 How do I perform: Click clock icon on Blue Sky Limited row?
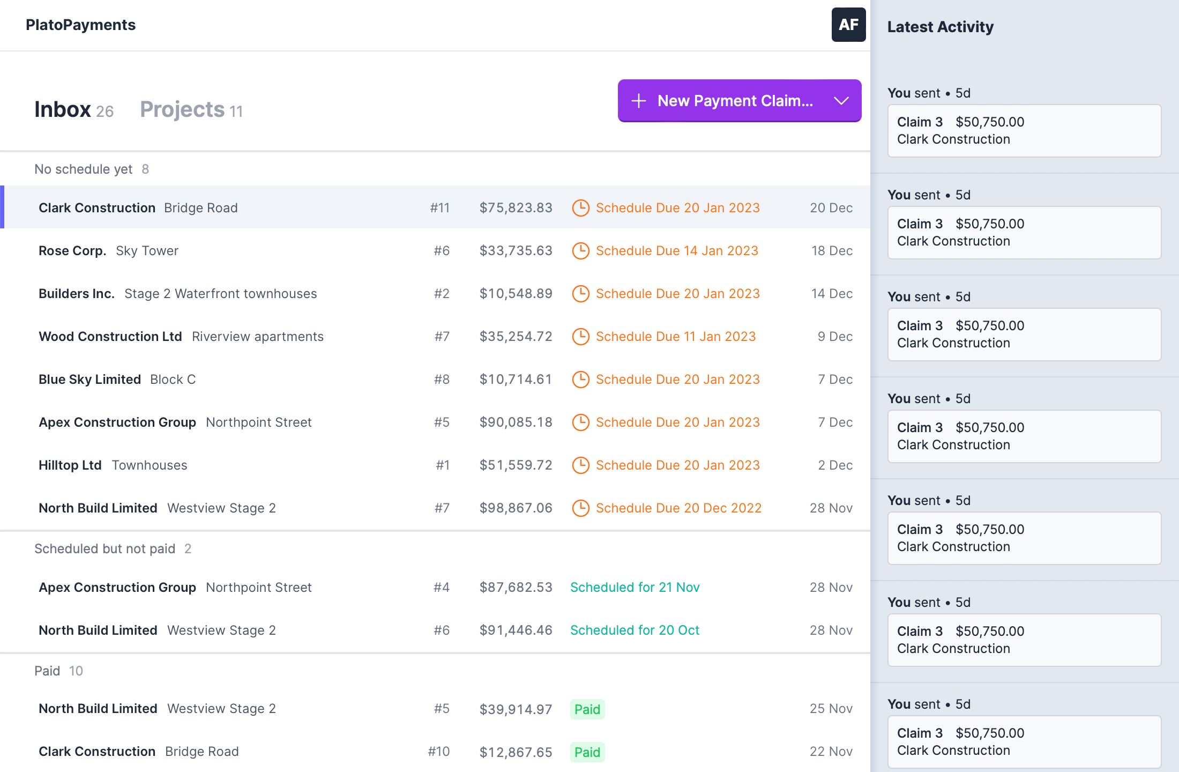(x=580, y=380)
